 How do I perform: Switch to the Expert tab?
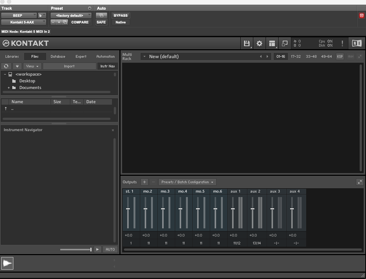[x=81, y=57]
